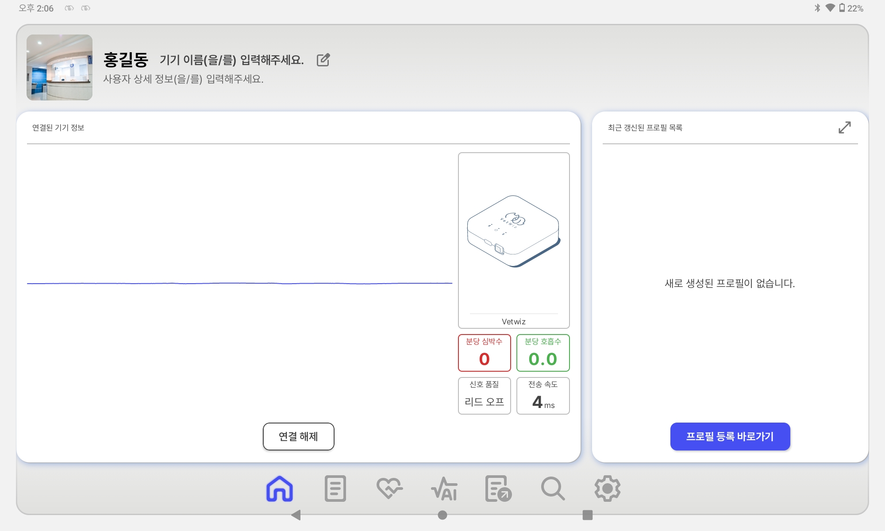This screenshot has width=885, height=531.
Task: Tap the Vetwiz device illustration card
Action: [514, 240]
